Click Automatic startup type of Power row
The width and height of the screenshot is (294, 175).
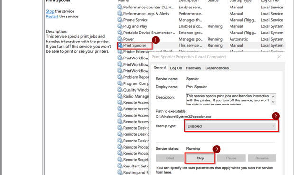pyautogui.click(x=239, y=39)
